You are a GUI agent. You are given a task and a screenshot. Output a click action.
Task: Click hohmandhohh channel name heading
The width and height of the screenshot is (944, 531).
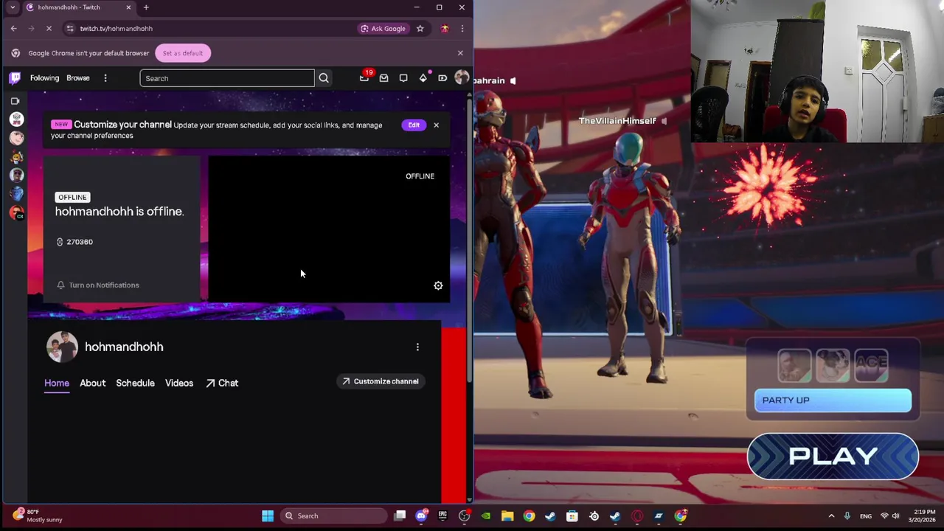[x=124, y=347]
